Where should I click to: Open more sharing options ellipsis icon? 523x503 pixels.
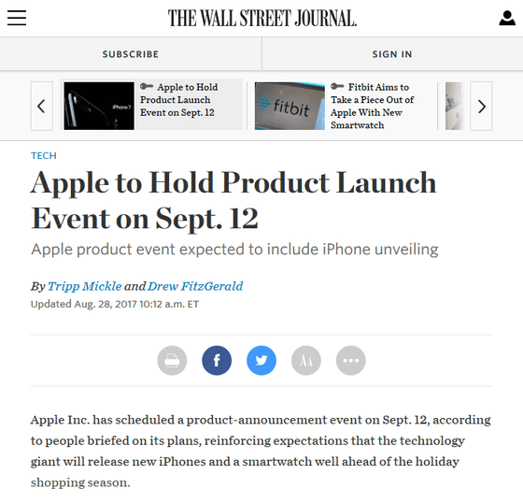351,360
